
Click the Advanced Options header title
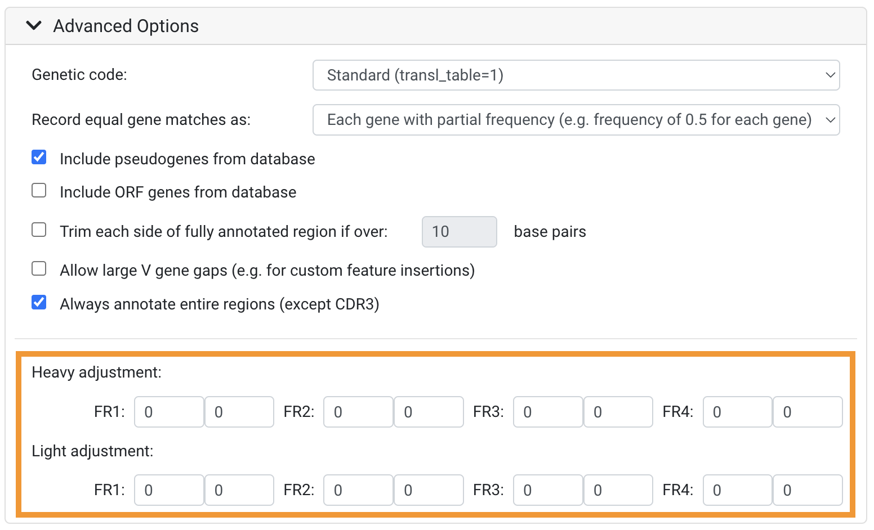[126, 26]
